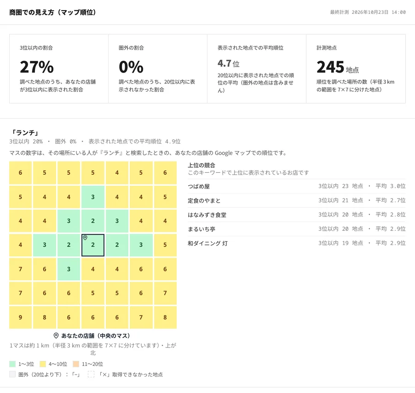
Task: Click the gray 圏外 legend swatch
Action: [12, 374]
